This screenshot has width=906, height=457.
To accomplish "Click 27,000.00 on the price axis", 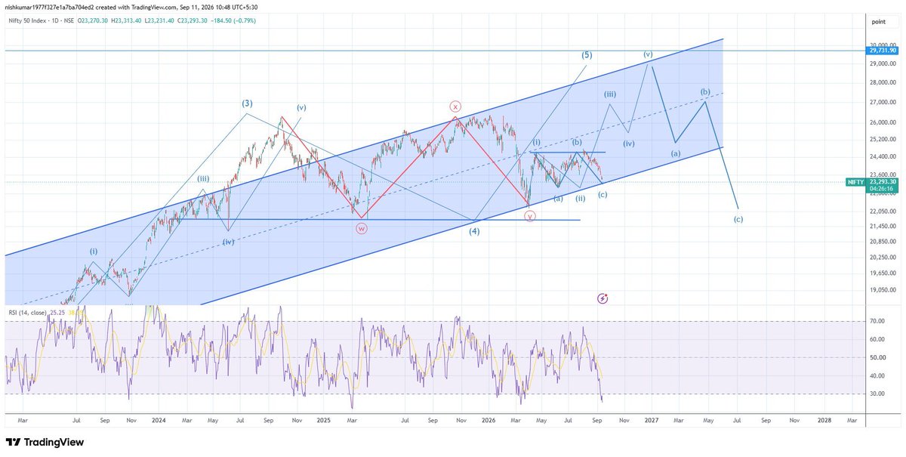I will [x=883, y=103].
